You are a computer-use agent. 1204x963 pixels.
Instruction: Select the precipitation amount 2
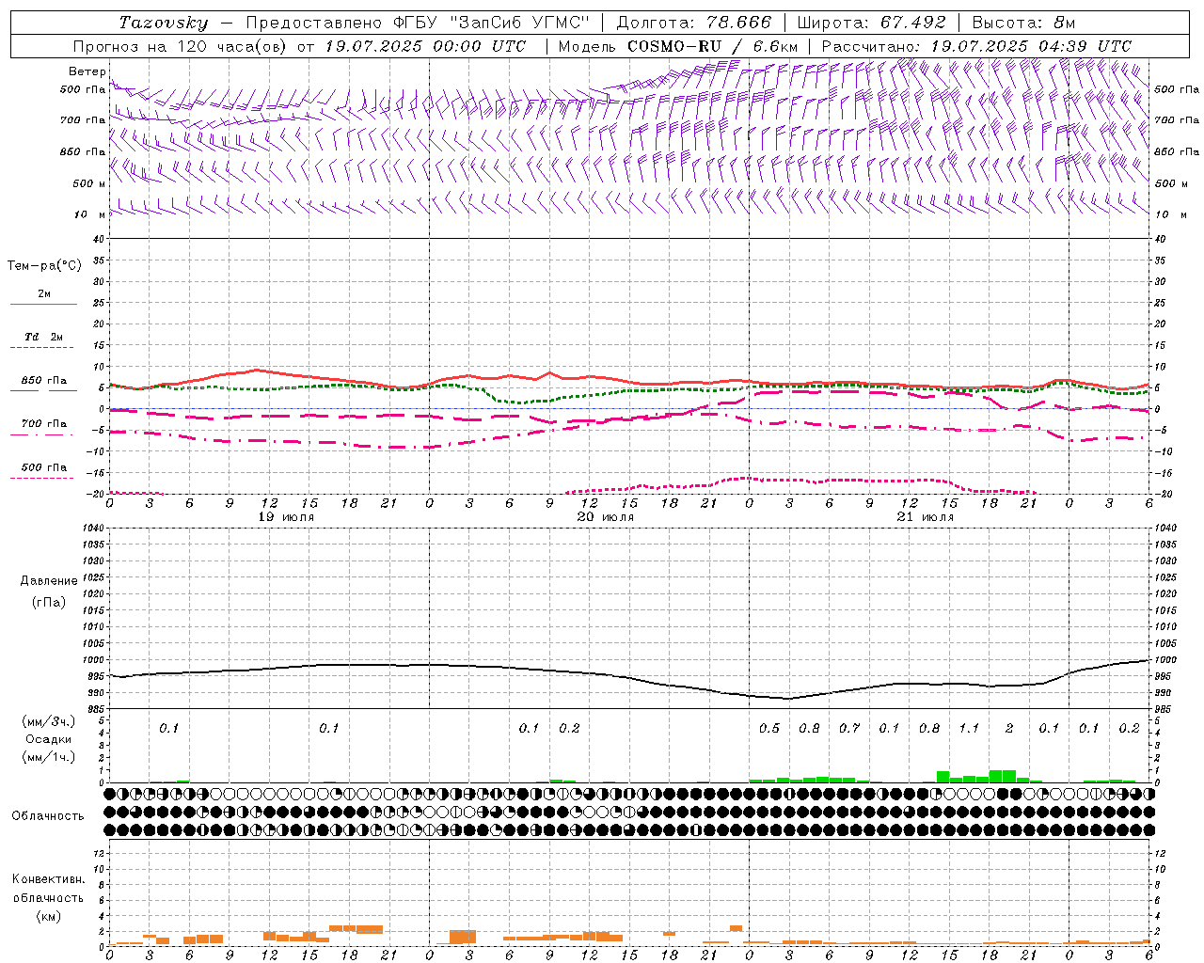(x=1009, y=728)
